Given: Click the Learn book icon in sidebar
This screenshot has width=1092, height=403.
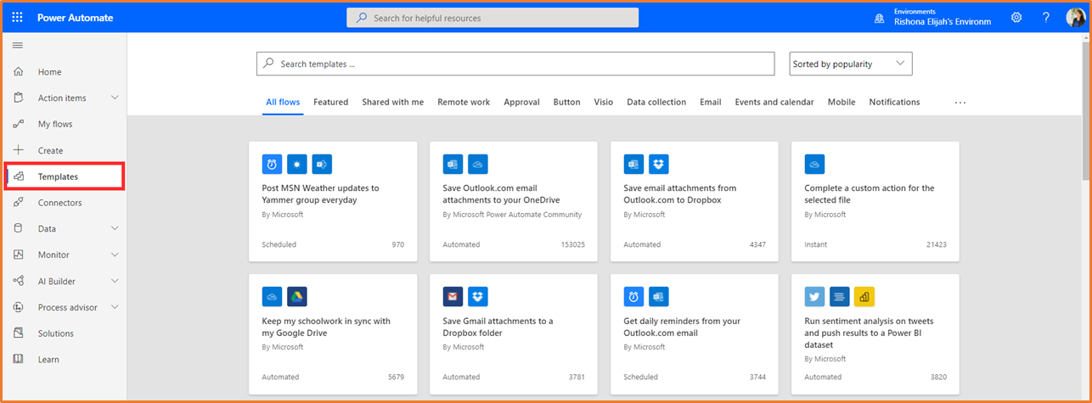Looking at the screenshot, I should 19,360.
